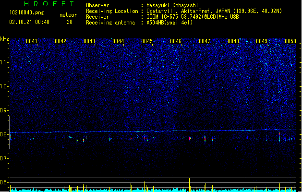The image size is (302, 192).
Task: Click the 0.7 kHz axis label
Action: (4, 158)
